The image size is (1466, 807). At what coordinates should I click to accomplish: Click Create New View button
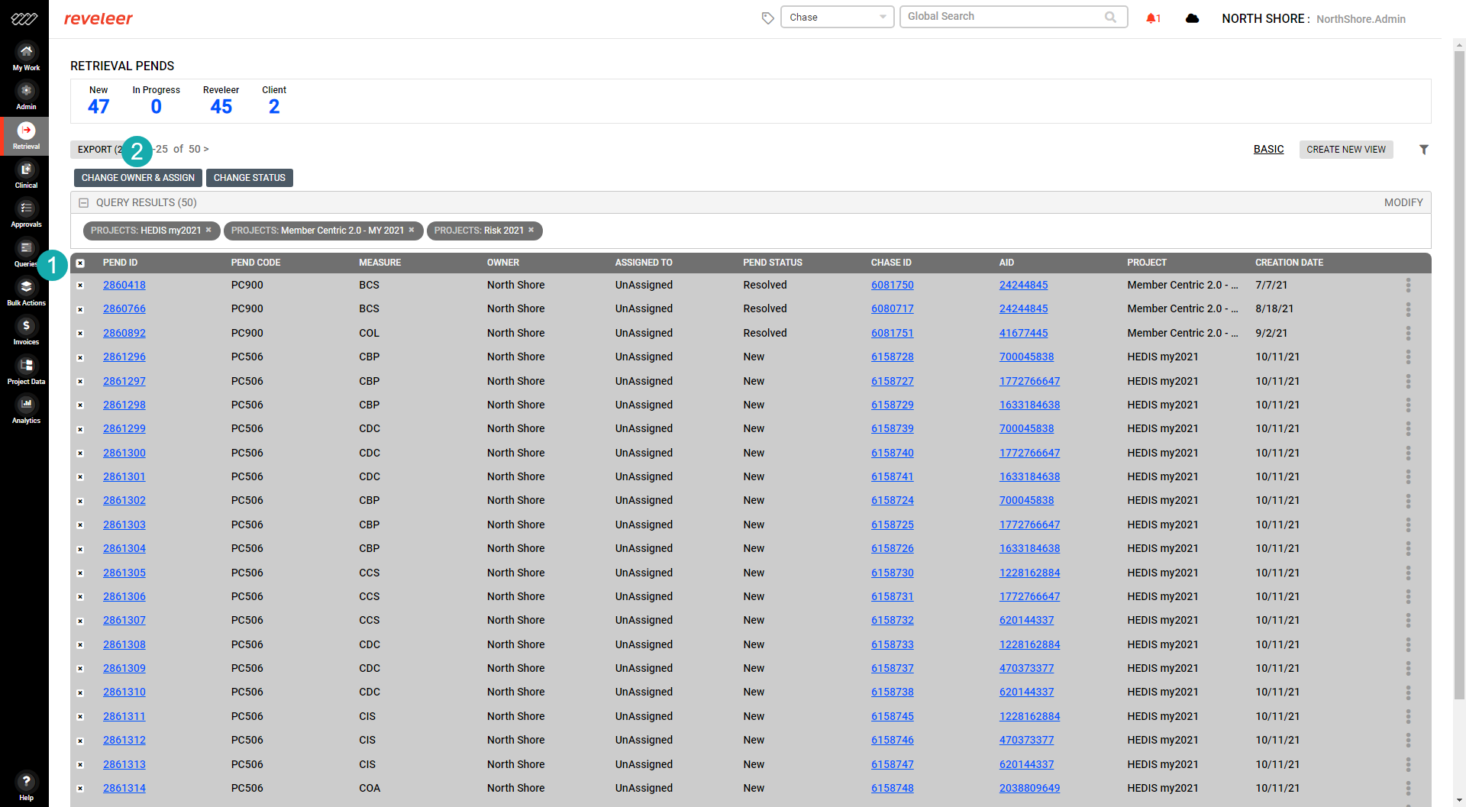[x=1346, y=150]
